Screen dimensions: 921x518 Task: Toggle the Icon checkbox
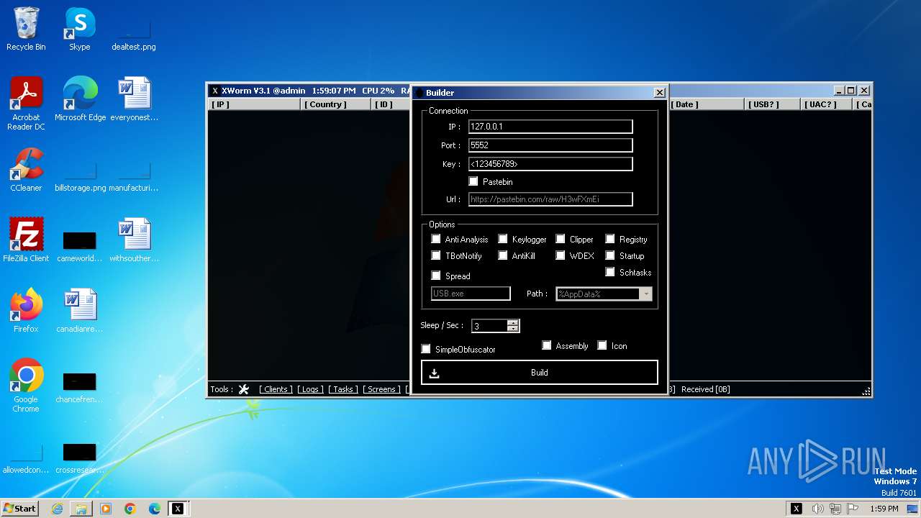(x=602, y=345)
